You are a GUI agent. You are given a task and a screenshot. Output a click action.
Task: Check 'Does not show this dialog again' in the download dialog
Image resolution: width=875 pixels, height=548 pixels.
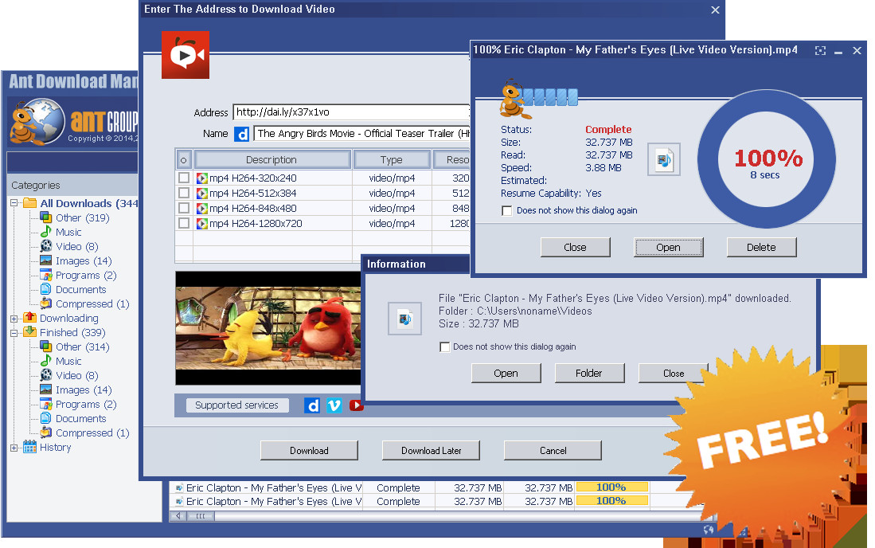coord(506,211)
